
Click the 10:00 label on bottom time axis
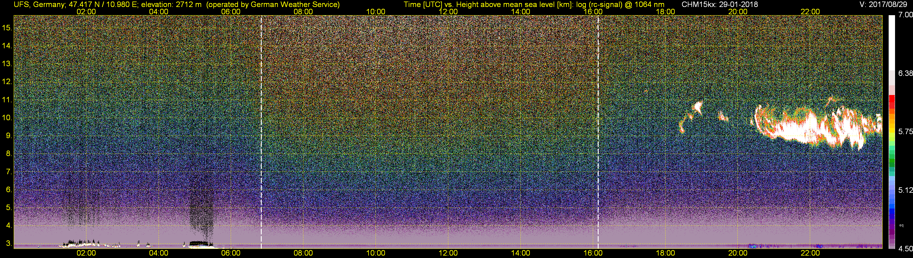(x=376, y=253)
